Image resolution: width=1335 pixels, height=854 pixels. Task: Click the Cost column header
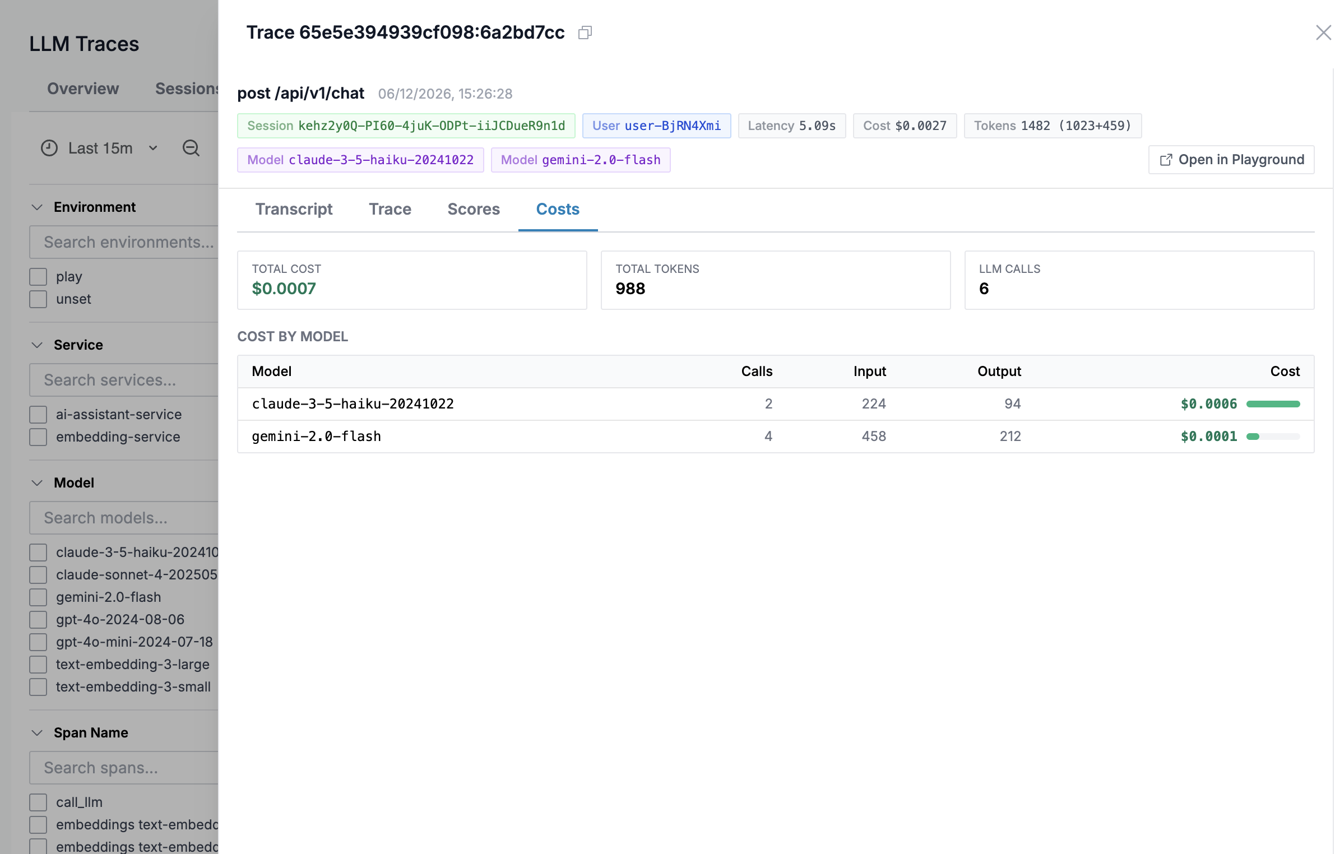[x=1285, y=371]
